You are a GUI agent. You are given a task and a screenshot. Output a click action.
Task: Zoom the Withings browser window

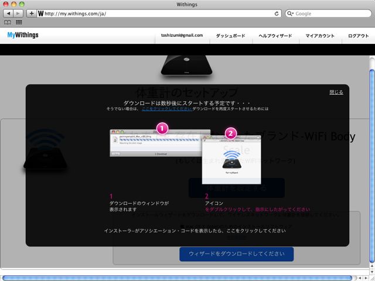22,4
